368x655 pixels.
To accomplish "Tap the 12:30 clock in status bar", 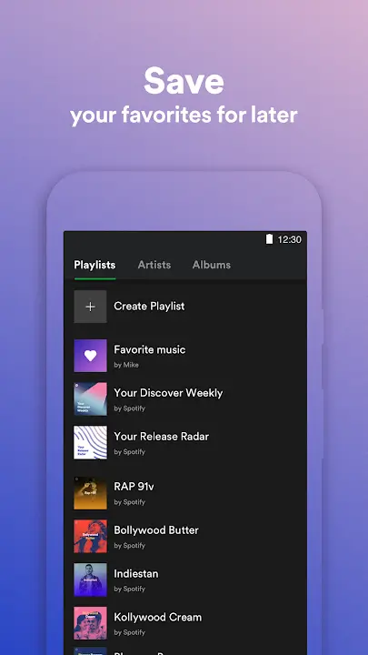I will coord(290,239).
